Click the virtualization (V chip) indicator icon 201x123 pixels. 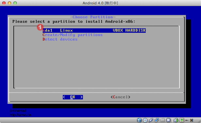[168, 120]
